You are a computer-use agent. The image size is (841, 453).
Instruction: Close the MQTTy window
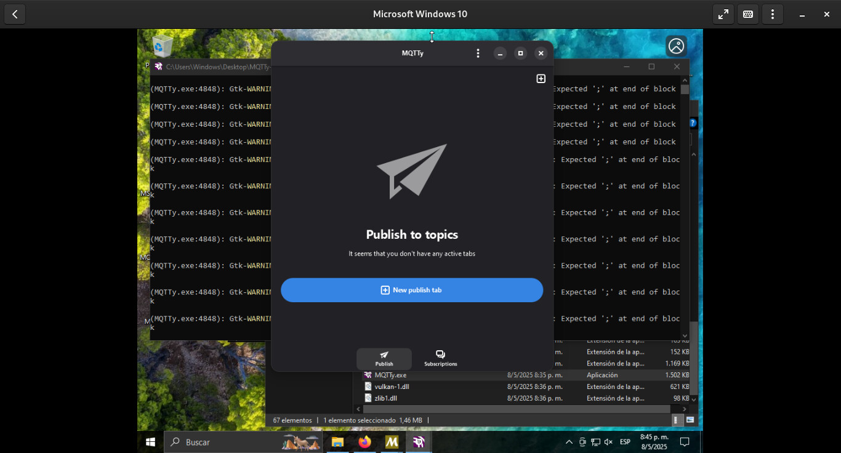pyautogui.click(x=541, y=54)
